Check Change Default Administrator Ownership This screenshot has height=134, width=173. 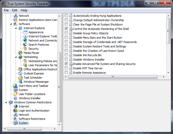click(66, 20)
